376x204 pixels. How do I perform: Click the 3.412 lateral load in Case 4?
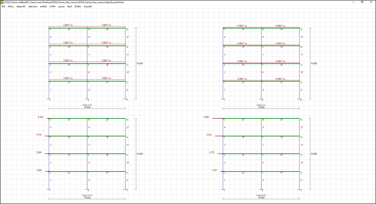[x=209, y=135]
